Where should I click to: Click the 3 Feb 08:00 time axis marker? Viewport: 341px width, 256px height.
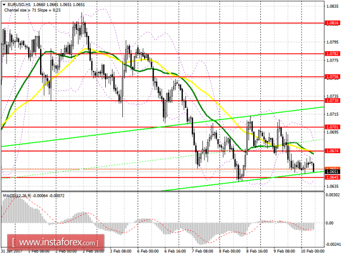pos(121,251)
